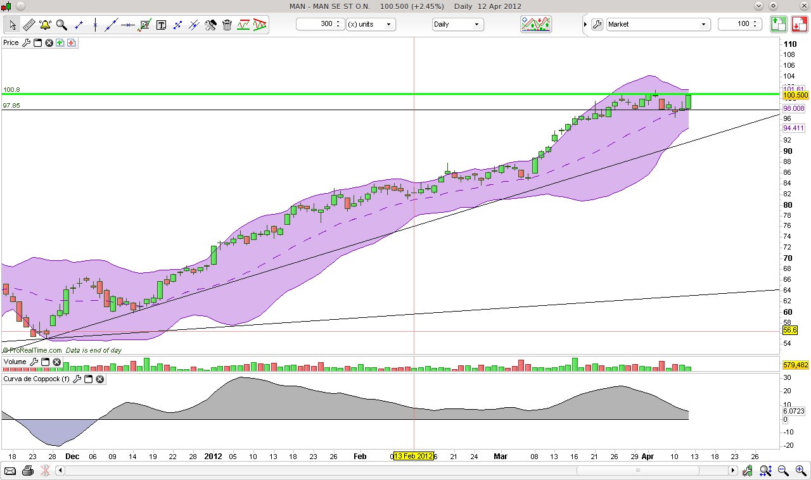The width and height of the screenshot is (811, 480).
Task: Select the text annotation tool
Action: click(x=162, y=24)
